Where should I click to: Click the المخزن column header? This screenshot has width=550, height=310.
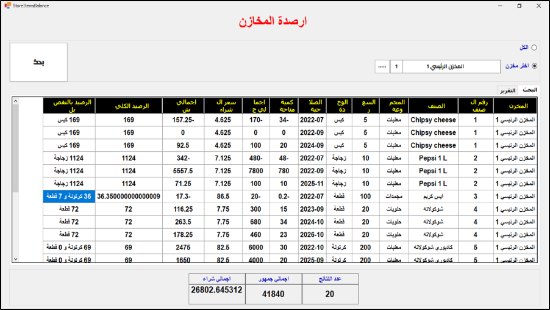point(515,106)
